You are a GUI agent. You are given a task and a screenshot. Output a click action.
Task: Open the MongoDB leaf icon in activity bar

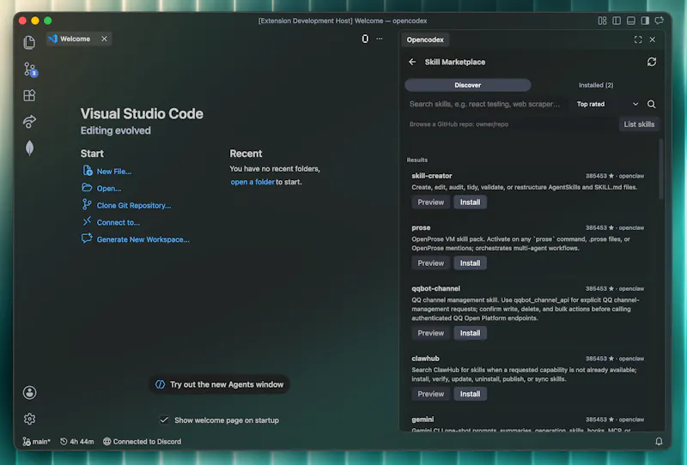point(29,148)
